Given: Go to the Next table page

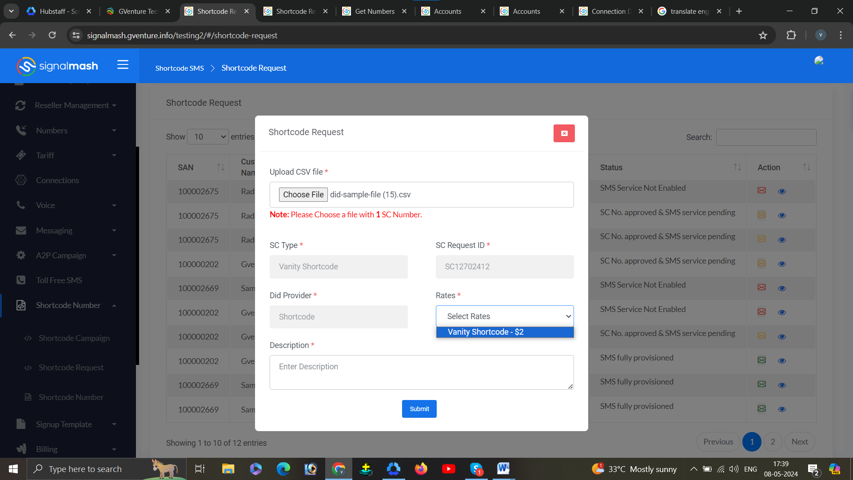Looking at the screenshot, I should click(800, 442).
